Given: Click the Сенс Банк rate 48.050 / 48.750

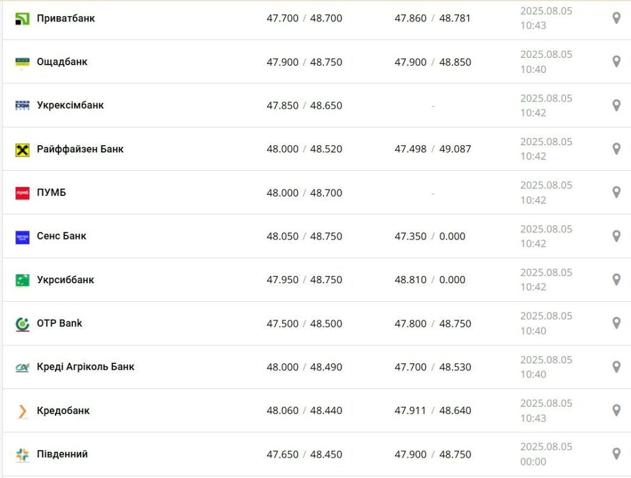Looking at the screenshot, I should pyautogui.click(x=304, y=236).
